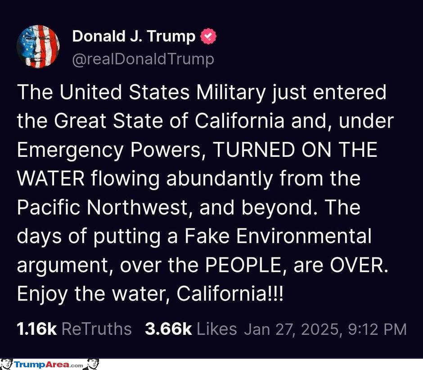Click the words Pacific Northwest
This screenshot has width=423, height=370.
(102, 207)
